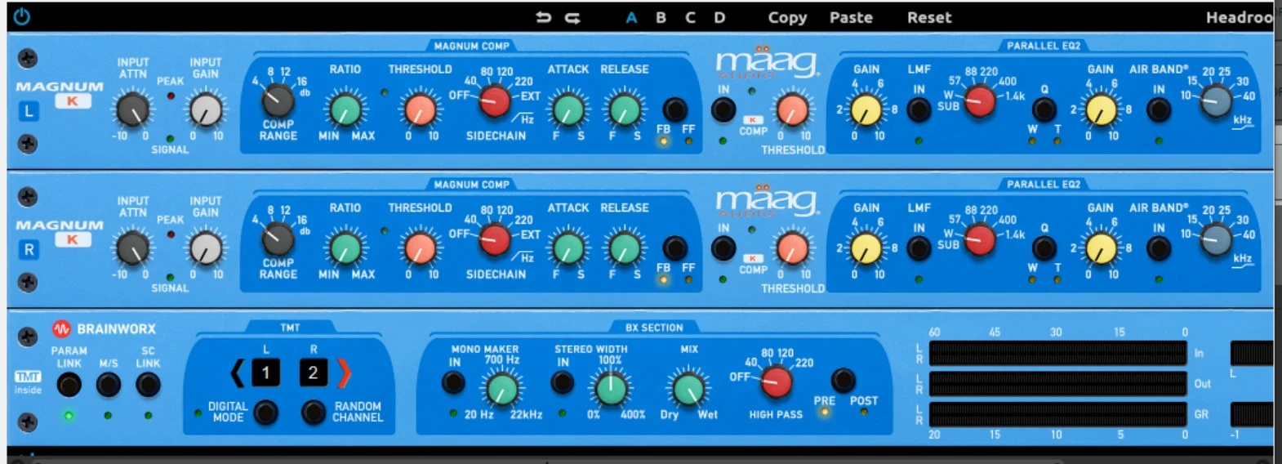Toggle the Maag IN button on R channel
This screenshot has height=464, width=1282.
(x=723, y=248)
